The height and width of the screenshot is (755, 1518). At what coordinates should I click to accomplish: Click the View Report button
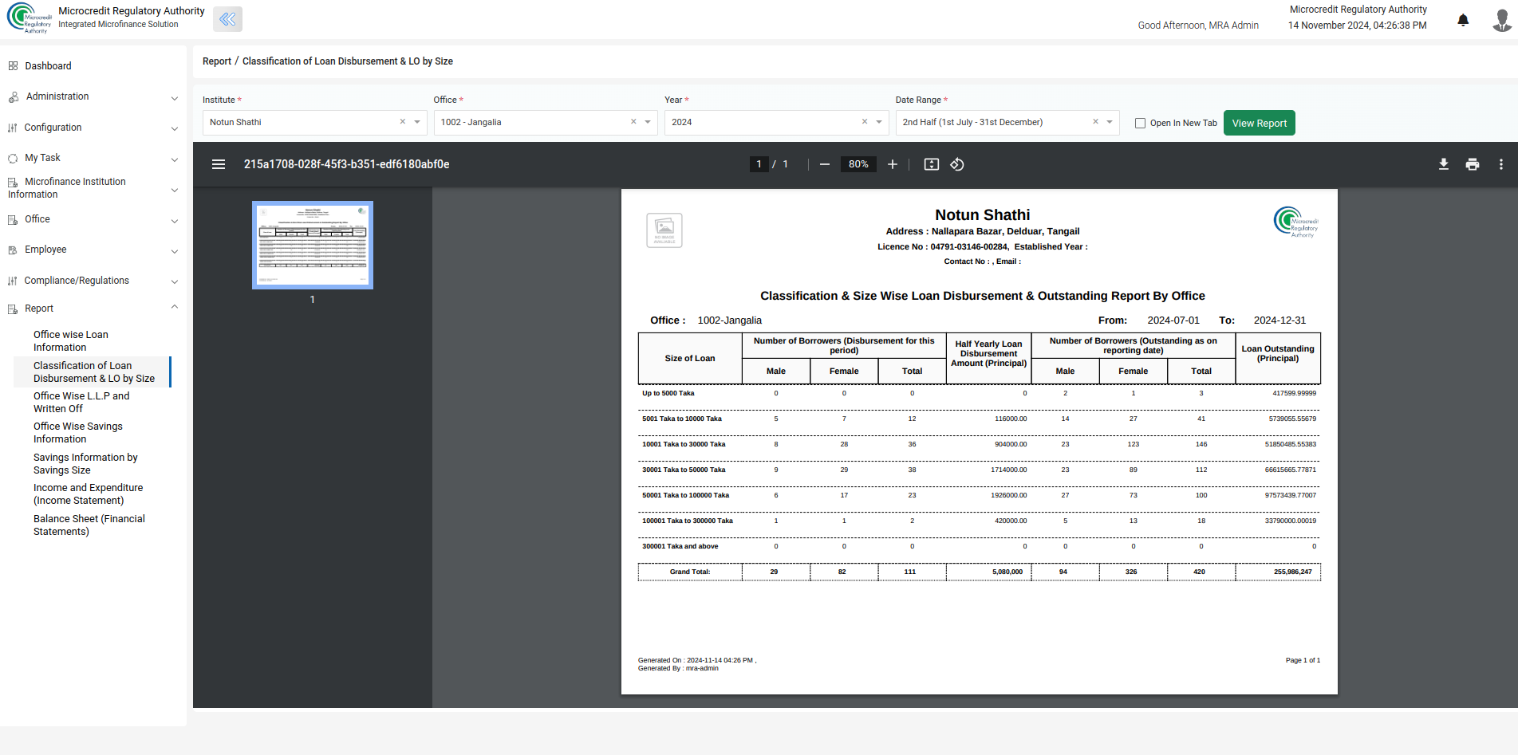point(1260,123)
